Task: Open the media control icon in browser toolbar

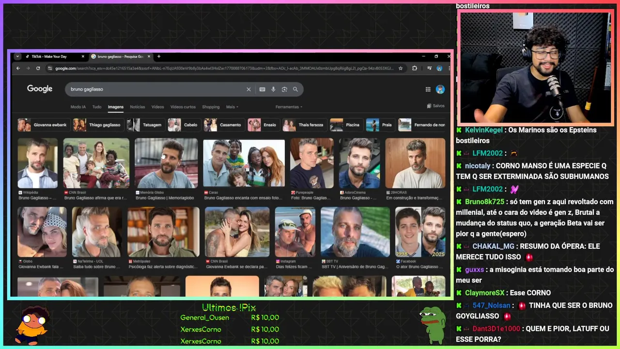Action: coord(429,68)
